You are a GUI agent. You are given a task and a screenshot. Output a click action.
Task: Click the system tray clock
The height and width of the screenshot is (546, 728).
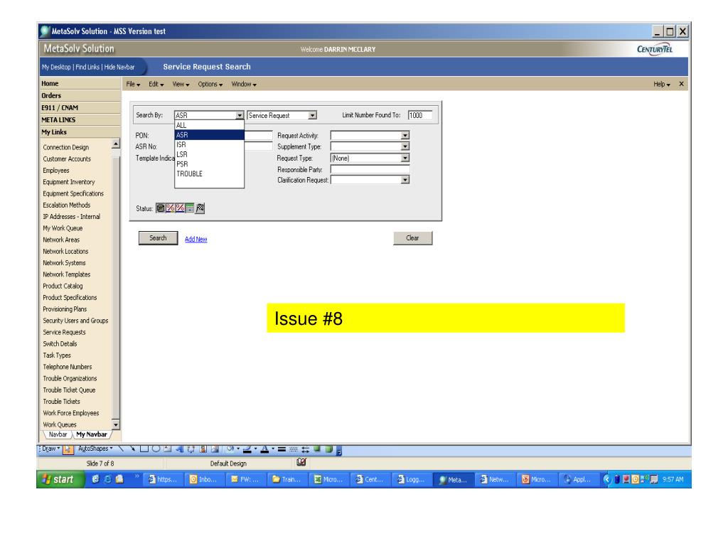(673, 479)
